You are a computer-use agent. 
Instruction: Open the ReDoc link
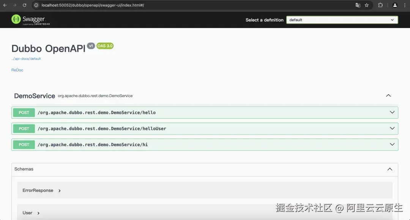pos(17,70)
